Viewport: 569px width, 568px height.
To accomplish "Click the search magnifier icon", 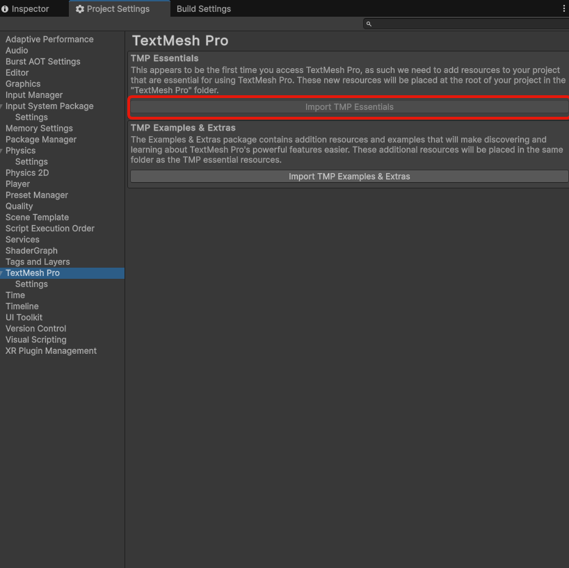I will point(369,24).
